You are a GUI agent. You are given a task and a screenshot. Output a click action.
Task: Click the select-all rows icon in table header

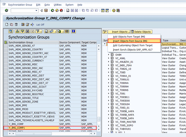(x=6, y=42)
